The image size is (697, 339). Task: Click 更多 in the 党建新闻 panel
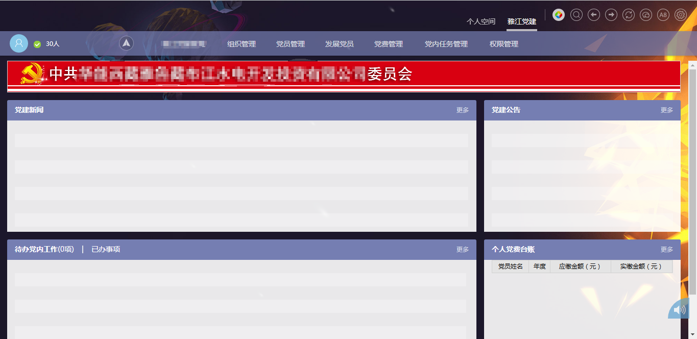tap(463, 110)
